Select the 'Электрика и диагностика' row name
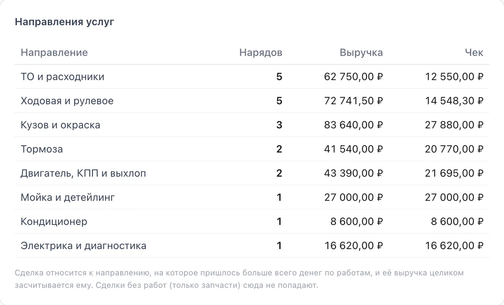Screen dimensions: 504x305 [84, 246]
